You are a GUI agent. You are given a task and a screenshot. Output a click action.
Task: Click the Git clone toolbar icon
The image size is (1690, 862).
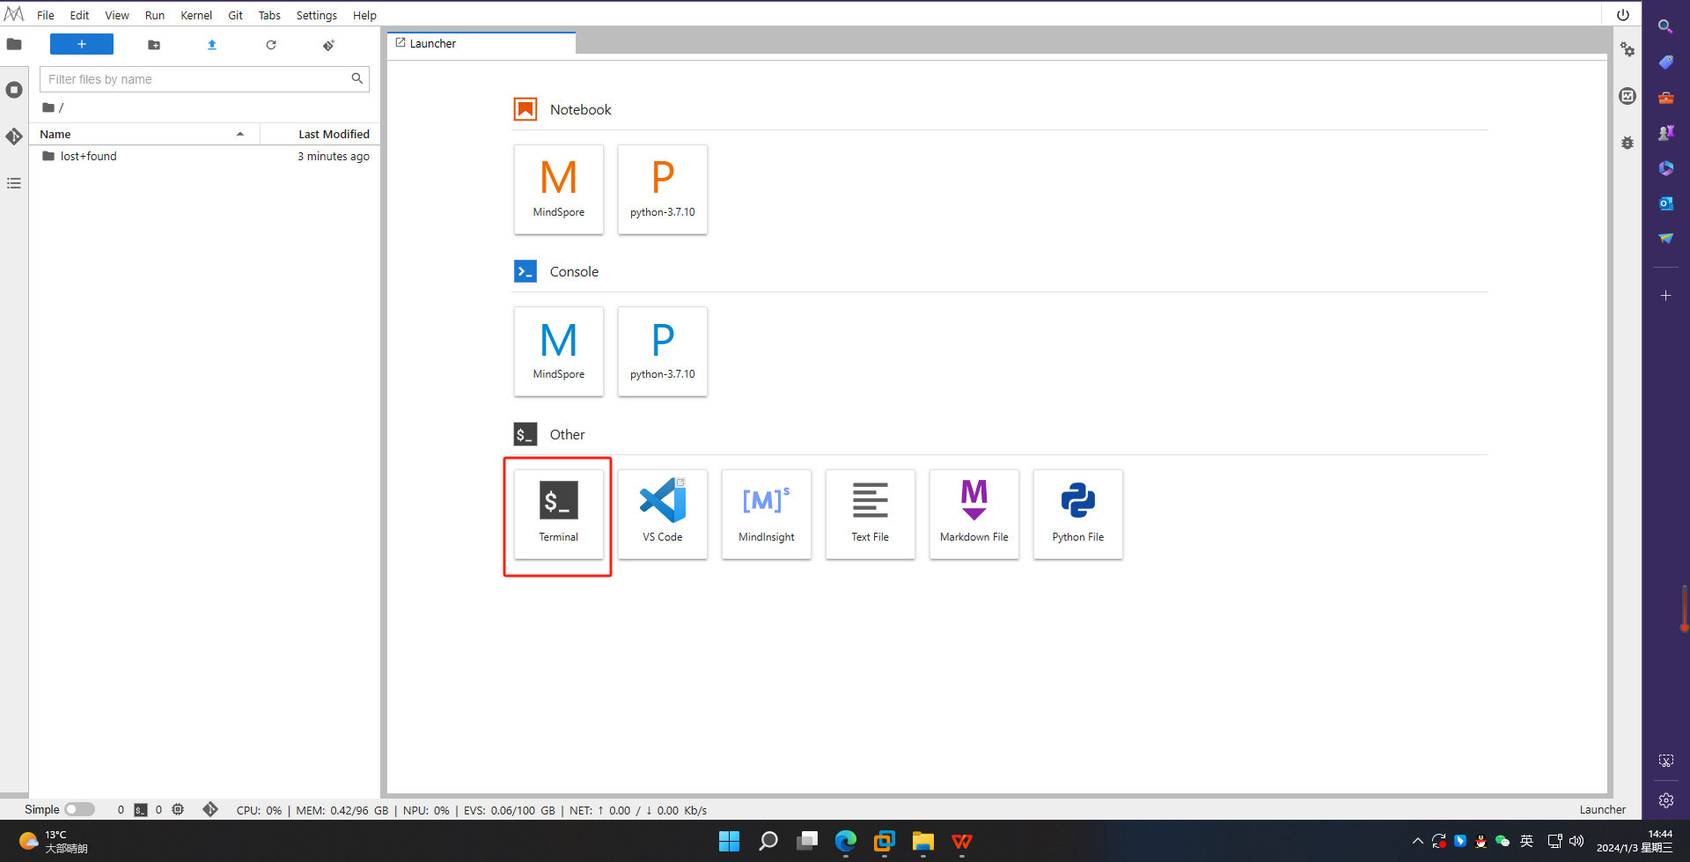point(329,45)
